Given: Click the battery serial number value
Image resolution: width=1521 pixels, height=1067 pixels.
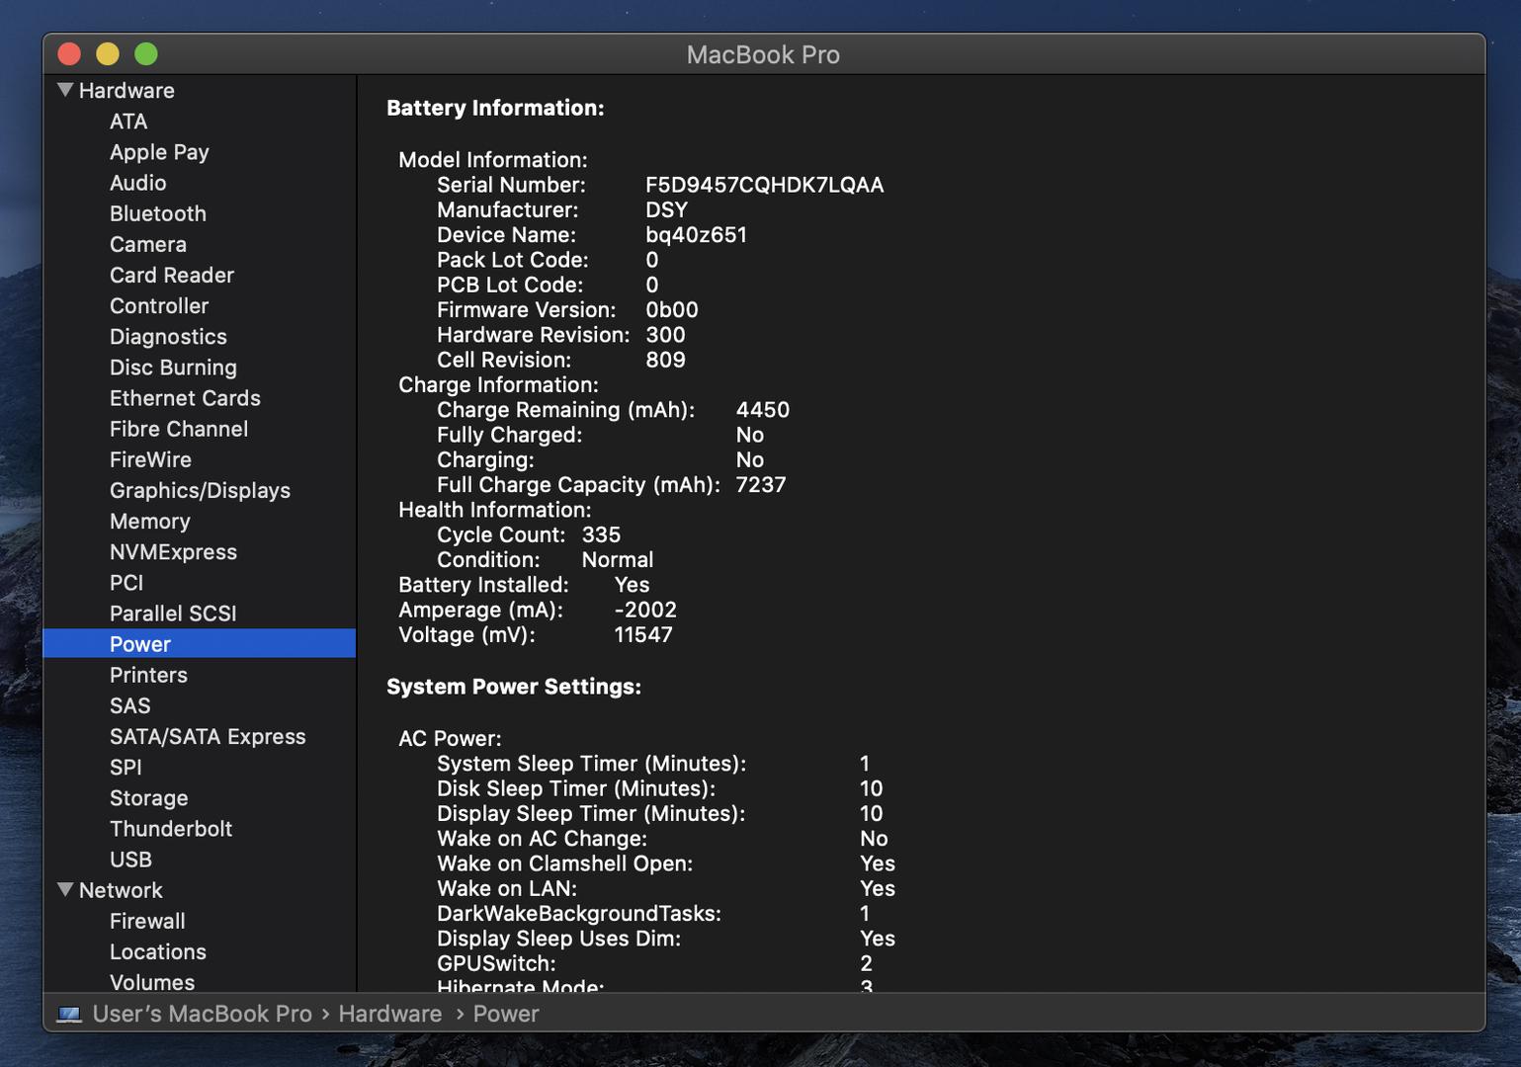Looking at the screenshot, I should (764, 185).
